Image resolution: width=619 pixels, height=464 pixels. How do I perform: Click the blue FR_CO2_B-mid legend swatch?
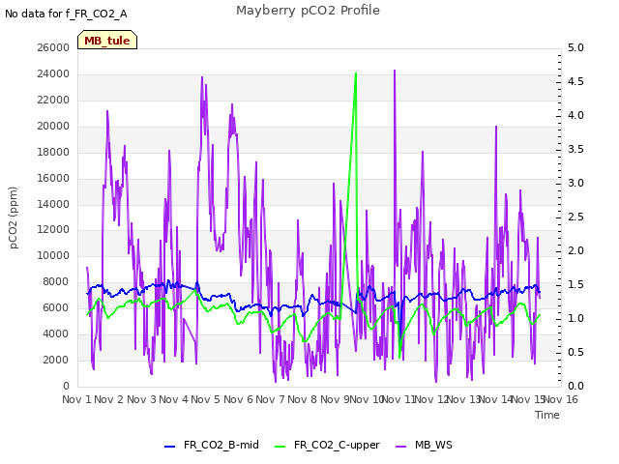point(169,447)
